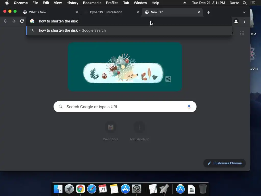Start voice search with microphone icon
This screenshot has width=261, height=196.
coord(189,107)
